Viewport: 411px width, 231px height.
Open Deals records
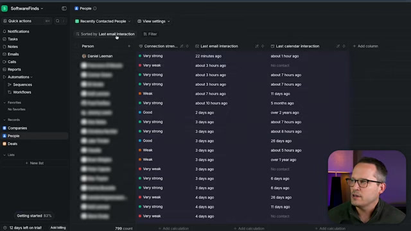pos(12,144)
